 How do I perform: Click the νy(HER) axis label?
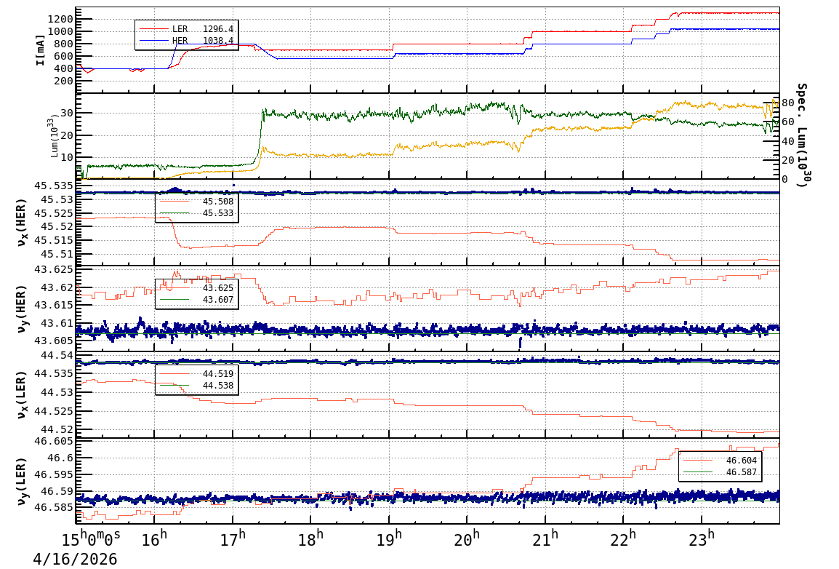coord(21,309)
